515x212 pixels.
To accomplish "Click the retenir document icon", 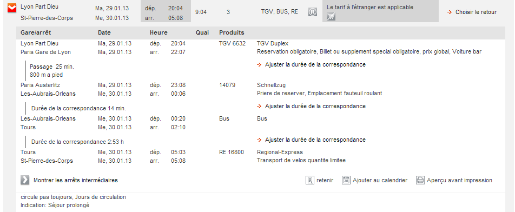I will point(310,180).
